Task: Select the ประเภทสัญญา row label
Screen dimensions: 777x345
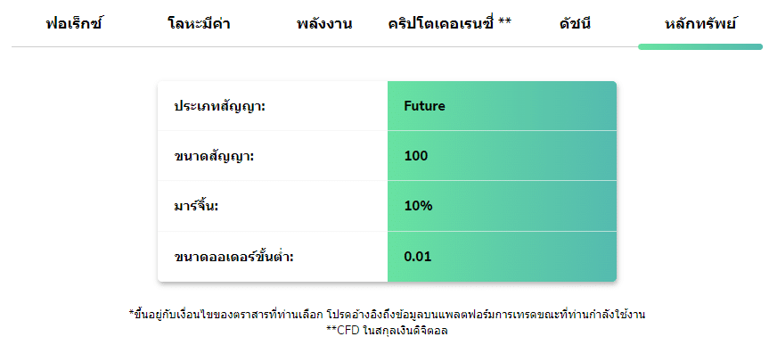Action: 220,106
